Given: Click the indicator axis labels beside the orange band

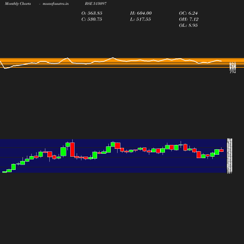Looking at the screenshot, I should coord(233,67).
